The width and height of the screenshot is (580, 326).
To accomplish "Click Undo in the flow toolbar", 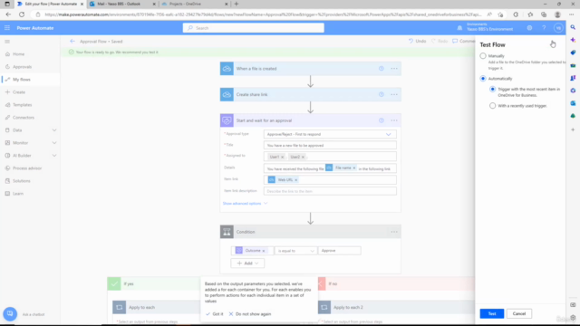I will (417, 41).
